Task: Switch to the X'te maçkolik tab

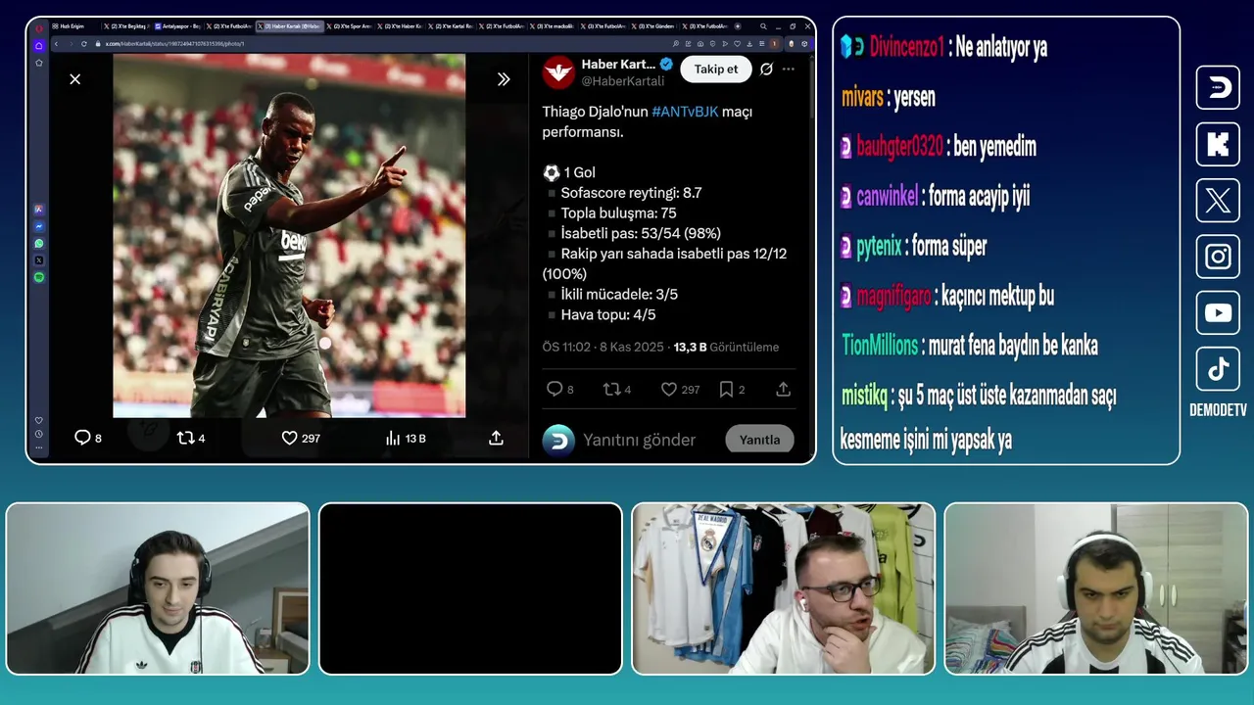Action: 553,26
